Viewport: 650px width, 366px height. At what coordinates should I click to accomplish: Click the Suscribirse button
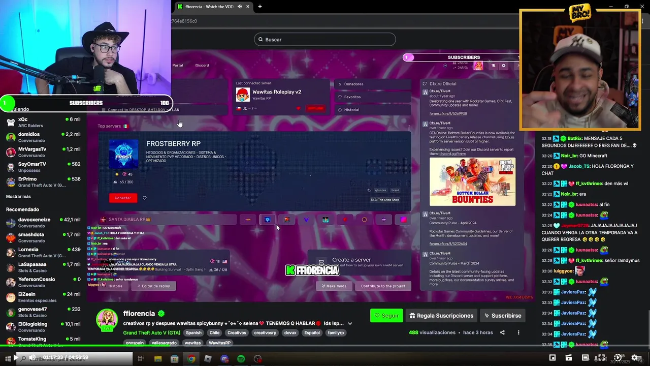pos(502,316)
